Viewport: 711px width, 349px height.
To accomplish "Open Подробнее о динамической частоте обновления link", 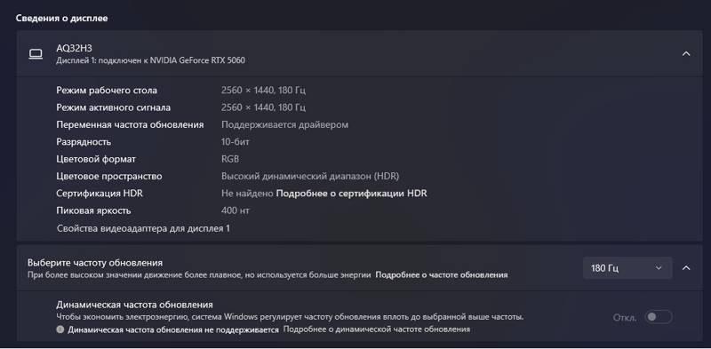I will point(376,329).
